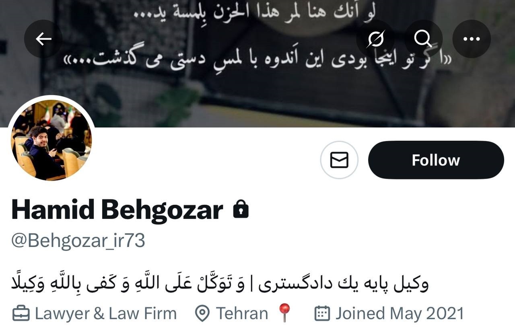This screenshot has height=327, width=515.
Task: Open the three-dots more options menu
Action: click(x=472, y=39)
